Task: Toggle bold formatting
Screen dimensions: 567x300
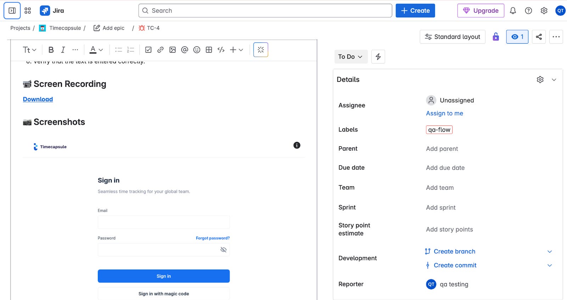Action: (51, 50)
